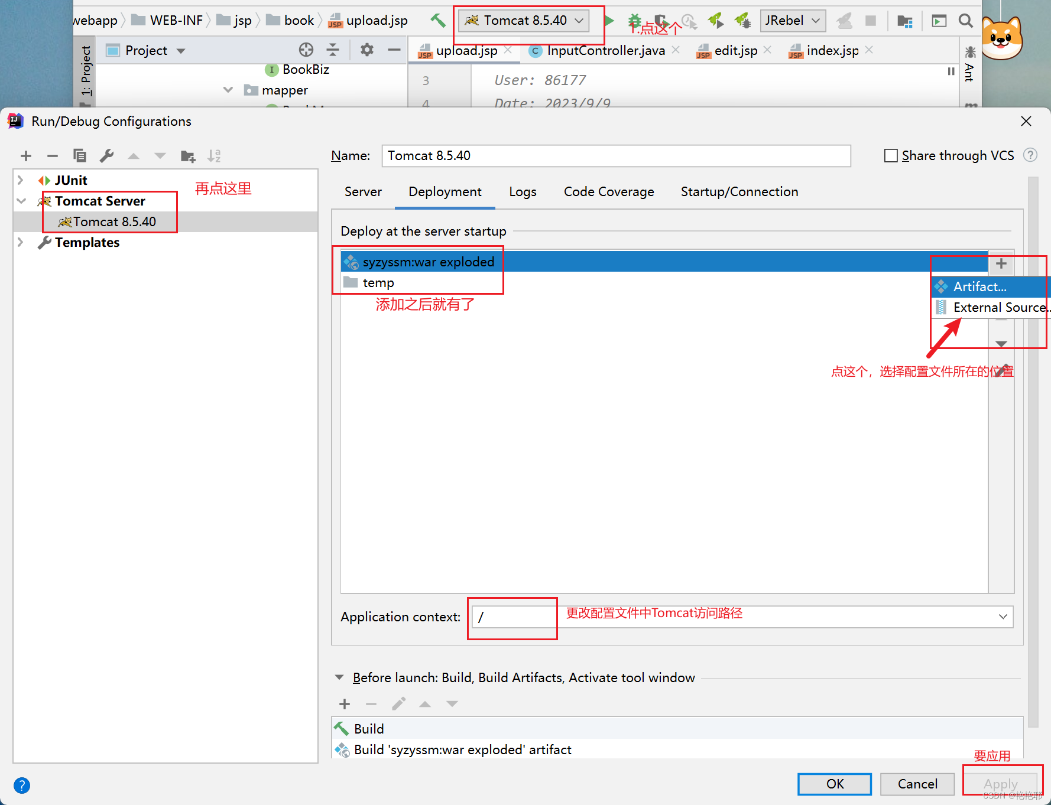Search everywhere with magnifier icon
1051x805 pixels.
pyautogui.click(x=965, y=20)
